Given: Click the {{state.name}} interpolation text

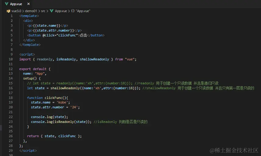Looking at the screenshot, I should (47, 25).
